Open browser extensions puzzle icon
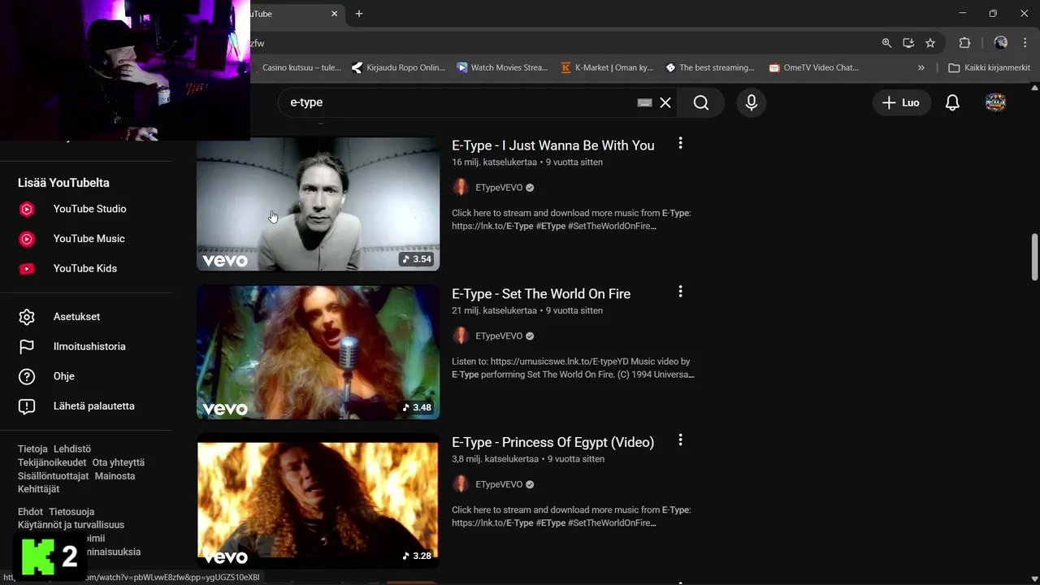 964,43
